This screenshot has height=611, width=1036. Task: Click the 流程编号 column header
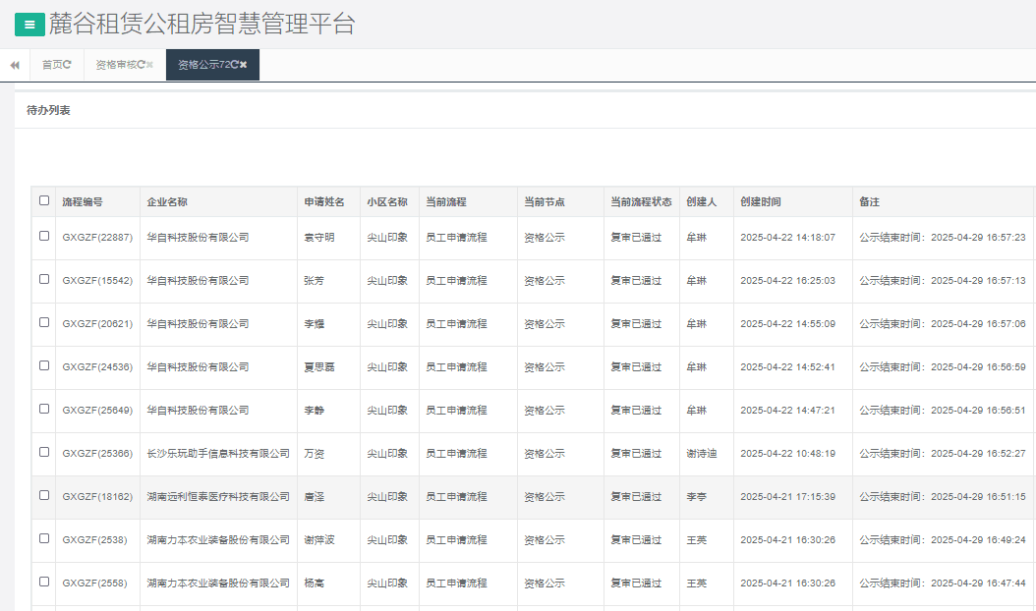tap(83, 201)
